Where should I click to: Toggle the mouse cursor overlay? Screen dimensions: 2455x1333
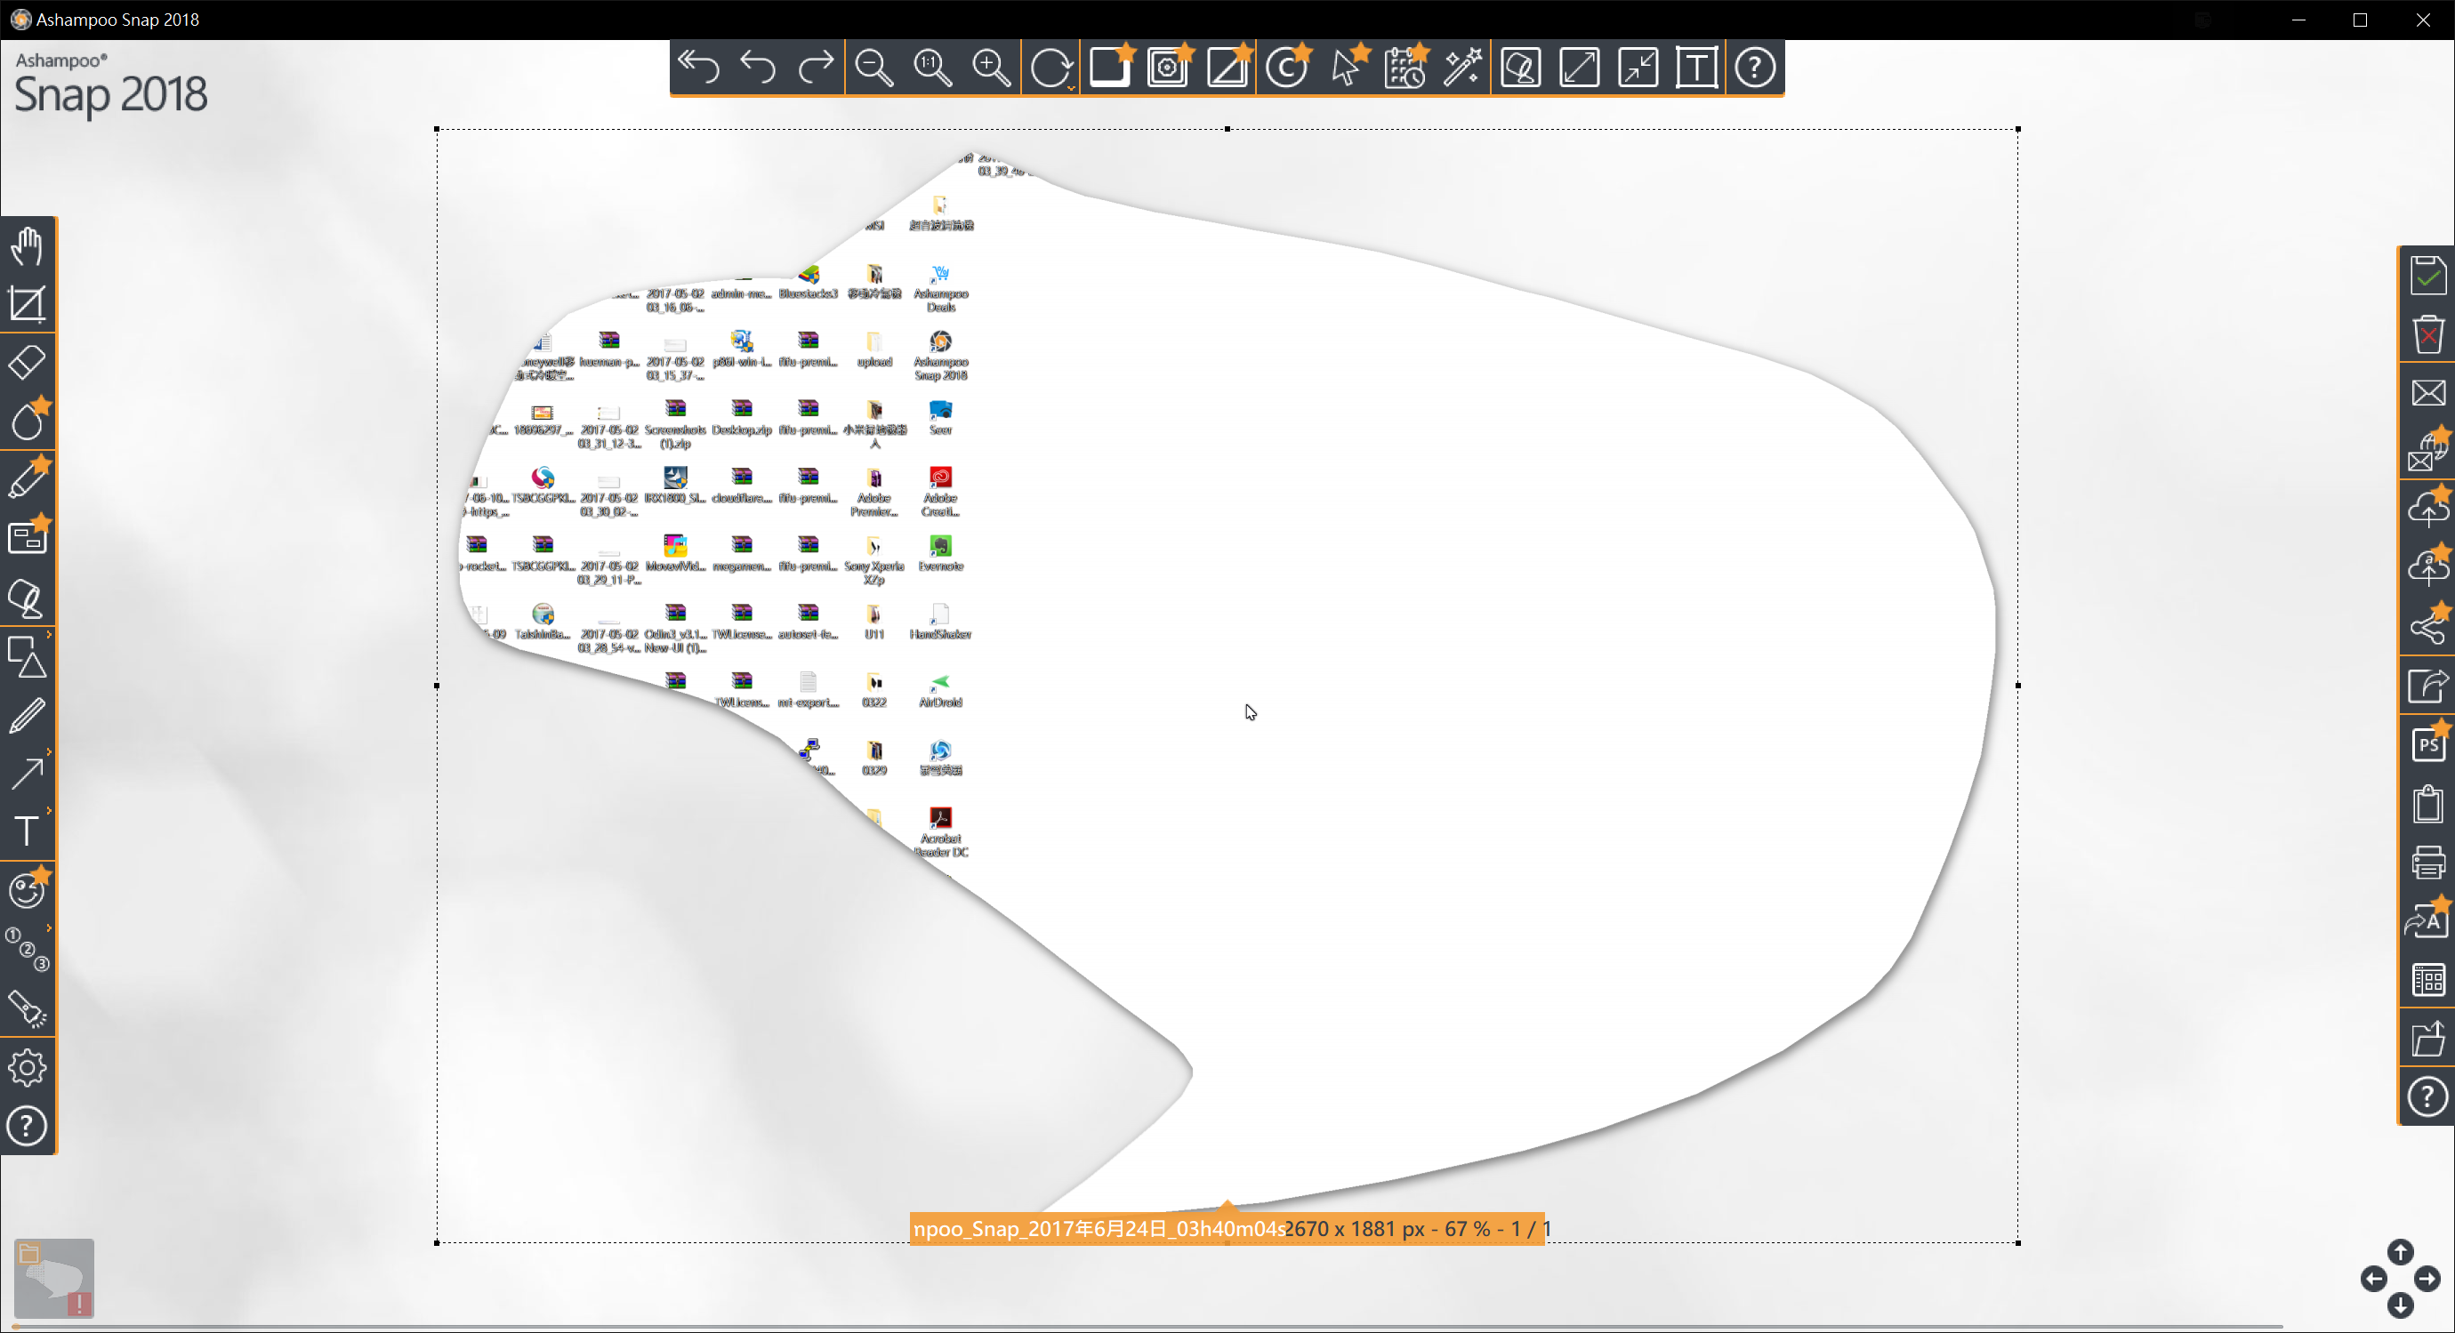[x=1345, y=68]
